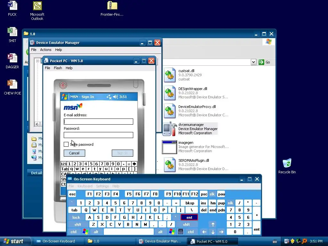The image size is (328, 246).
Task: Click the connectivity arrows icon in MSN title bar
Action: [x=109, y=97]
